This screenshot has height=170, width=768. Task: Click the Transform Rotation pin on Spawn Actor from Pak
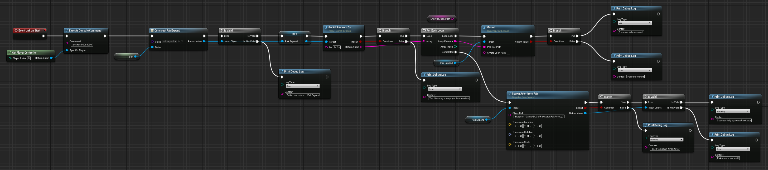tap(510, 134)
